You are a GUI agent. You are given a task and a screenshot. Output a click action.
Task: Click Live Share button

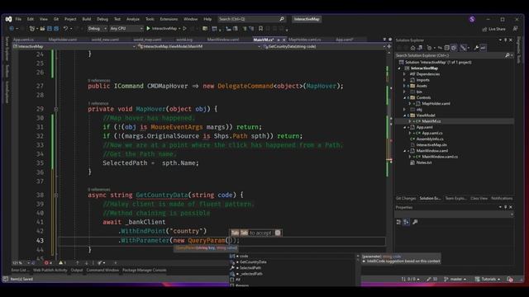(494, 29)
